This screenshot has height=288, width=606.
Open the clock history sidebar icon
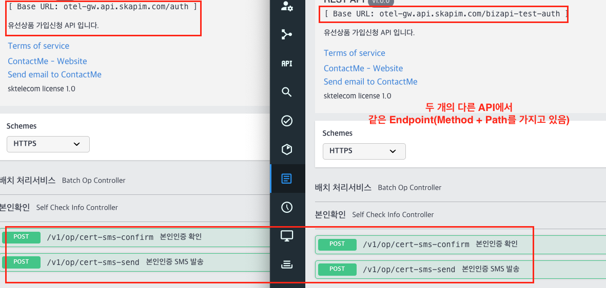pyautogui.click(x=287, y=207)
